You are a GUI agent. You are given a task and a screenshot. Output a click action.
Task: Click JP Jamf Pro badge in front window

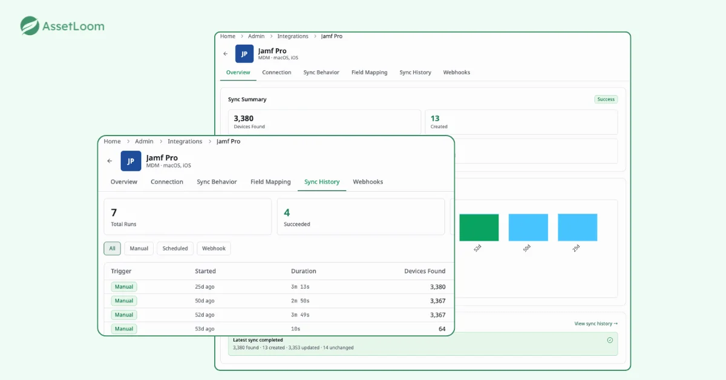coord(131,161)
